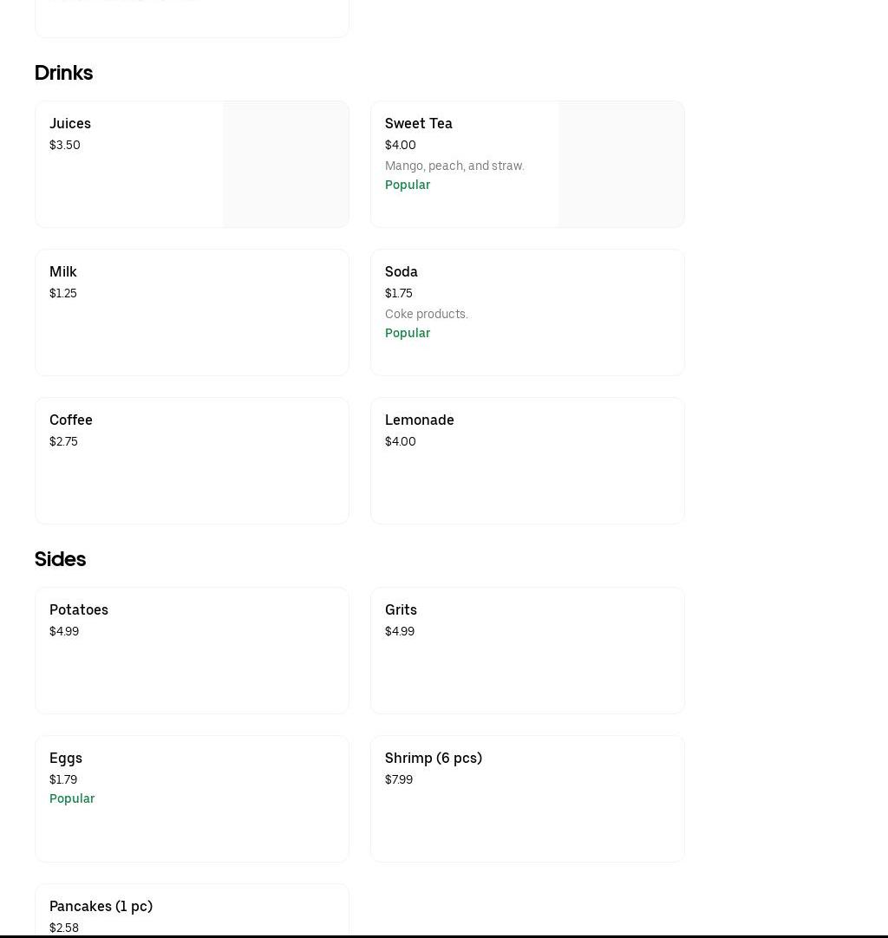Open the Lemonade item card
This screenshot has height=938, width=888.
526,460
